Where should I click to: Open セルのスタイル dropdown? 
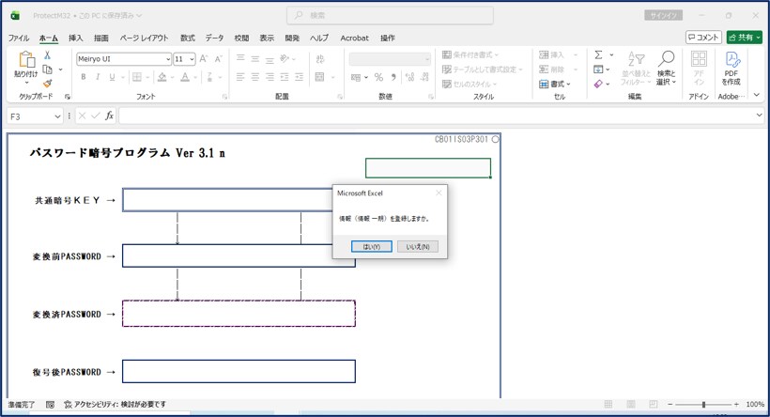click(470, 84)
